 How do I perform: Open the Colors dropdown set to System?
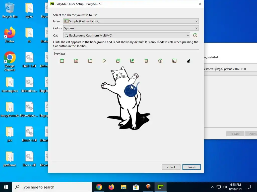click(131, 28)
